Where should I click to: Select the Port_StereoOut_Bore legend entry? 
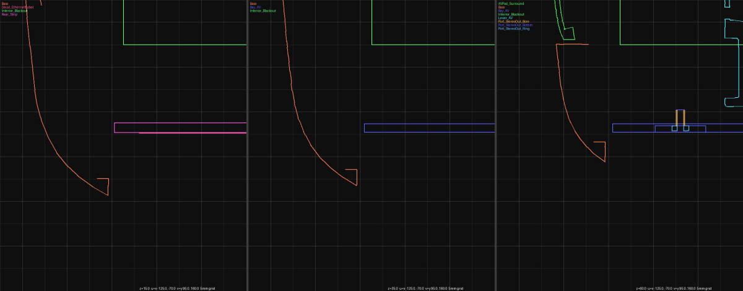click(x=514, y=22)
